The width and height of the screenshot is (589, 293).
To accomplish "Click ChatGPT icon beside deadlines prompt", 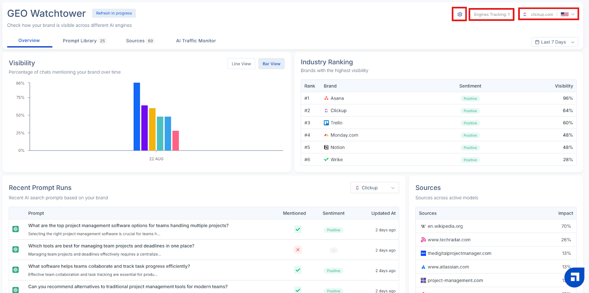I will (x=15, y=250).
